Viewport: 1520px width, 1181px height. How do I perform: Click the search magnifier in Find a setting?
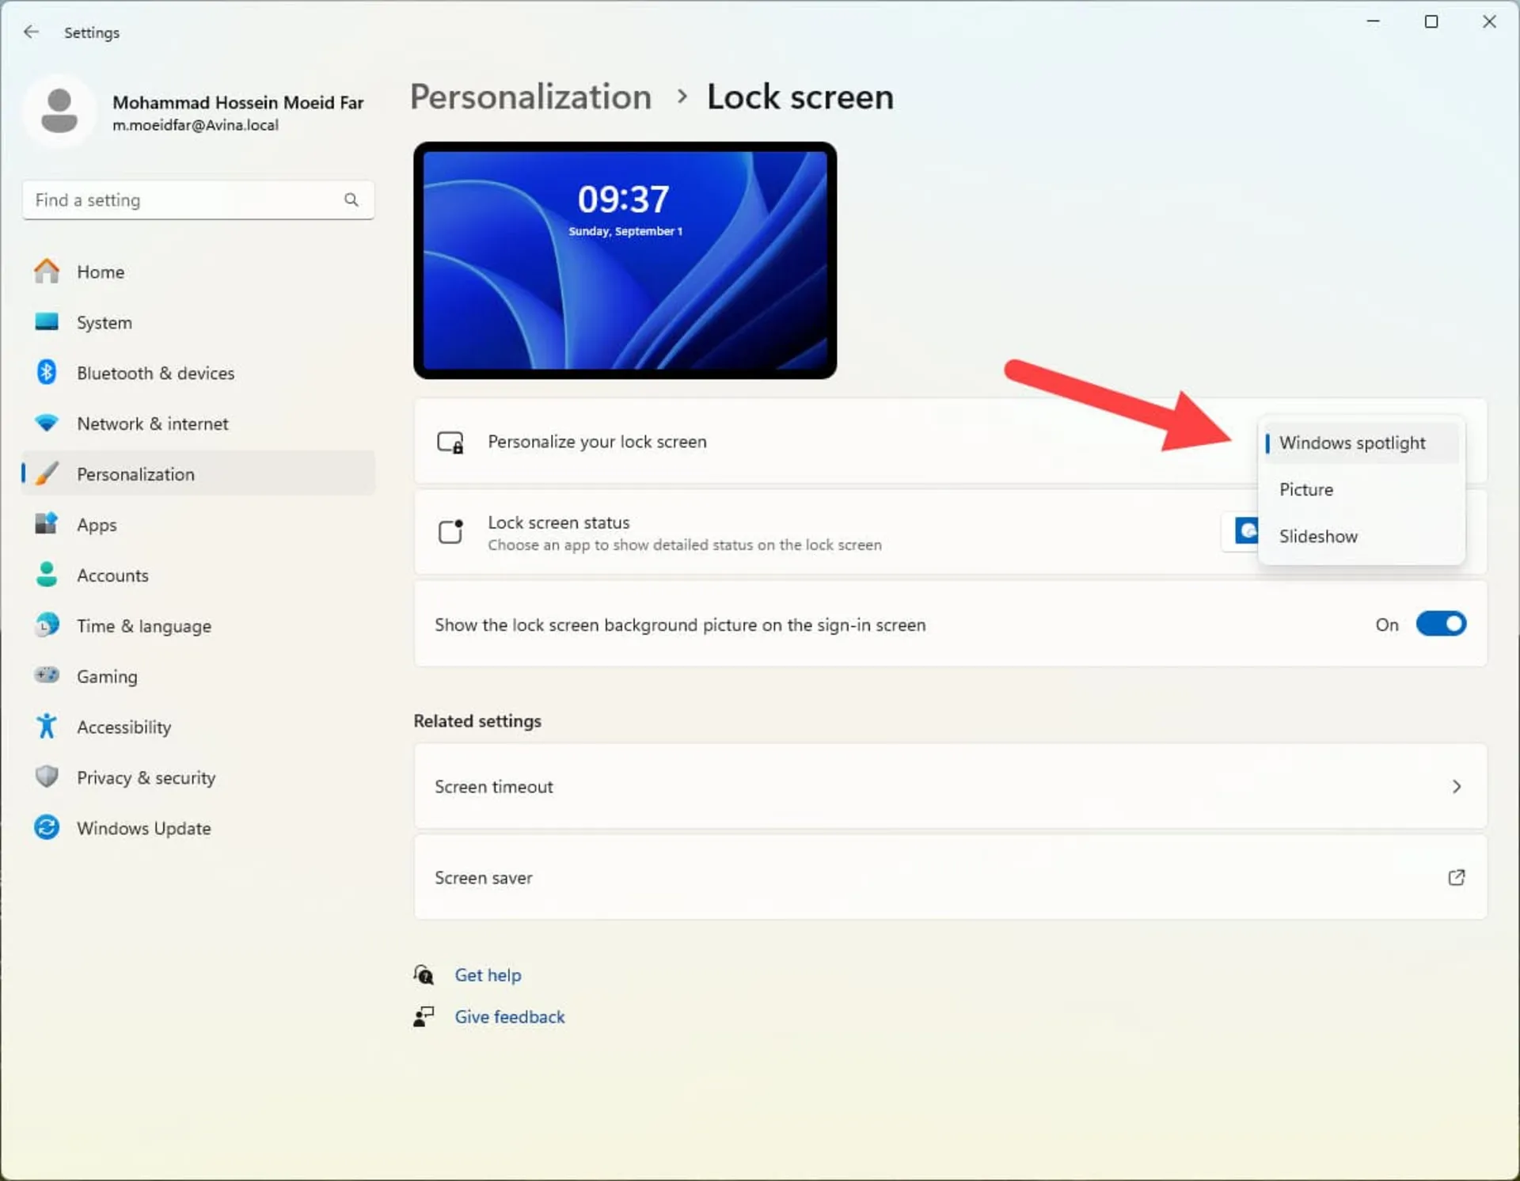351,199
